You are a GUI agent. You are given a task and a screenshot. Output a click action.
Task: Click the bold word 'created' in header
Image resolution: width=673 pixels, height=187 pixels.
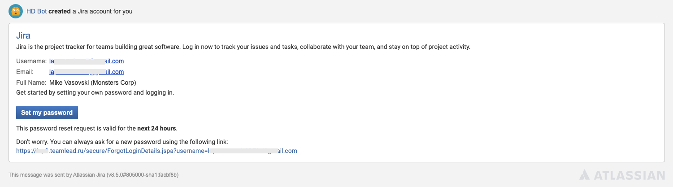tap(60, 11)
